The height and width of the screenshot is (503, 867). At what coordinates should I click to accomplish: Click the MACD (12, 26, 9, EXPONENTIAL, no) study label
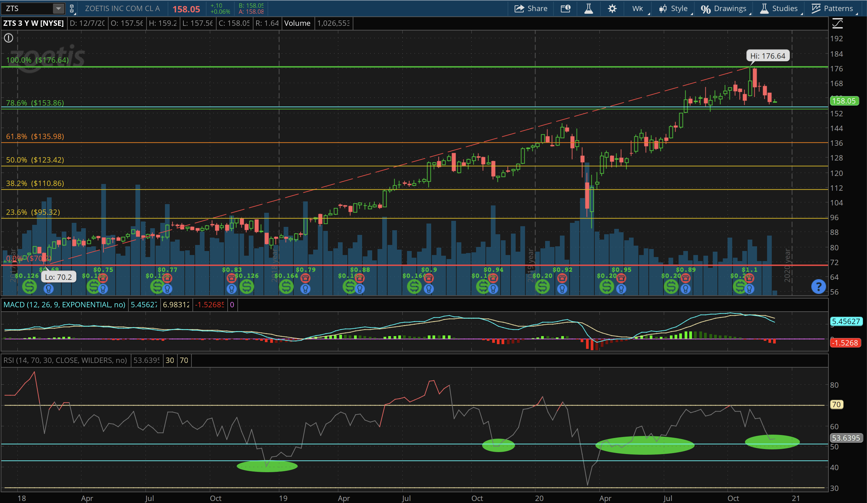(x=64, y=305)
